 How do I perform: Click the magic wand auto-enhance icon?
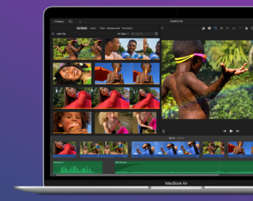point(162,28)
